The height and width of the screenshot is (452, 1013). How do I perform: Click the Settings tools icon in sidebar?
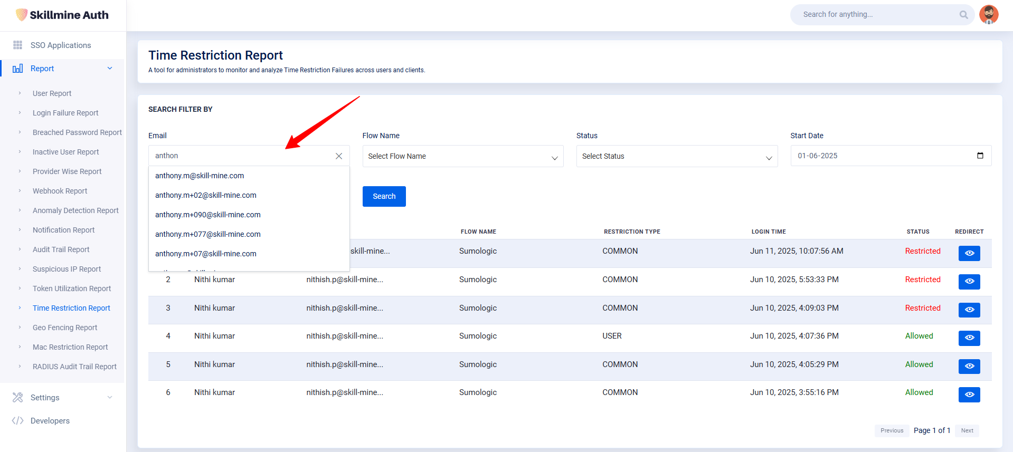(17, 398)
